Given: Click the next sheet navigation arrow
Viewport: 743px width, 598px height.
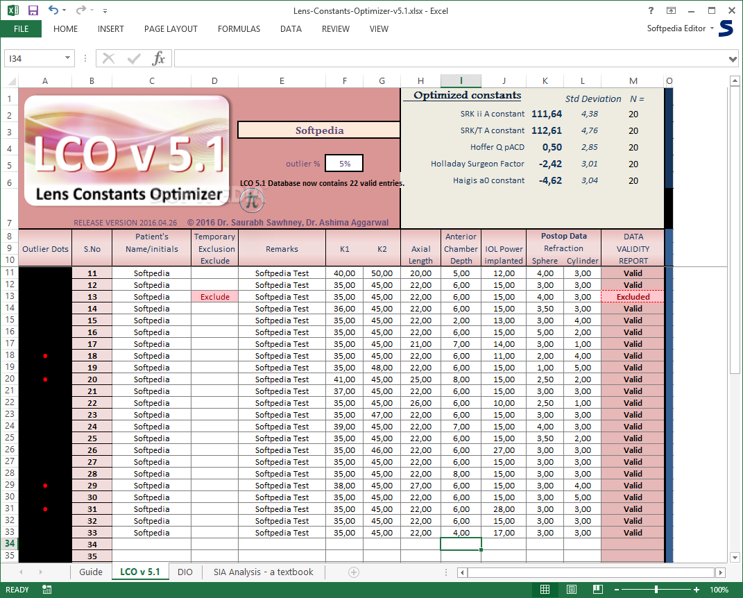Looking at the screenshot, I should coord(41,572).
